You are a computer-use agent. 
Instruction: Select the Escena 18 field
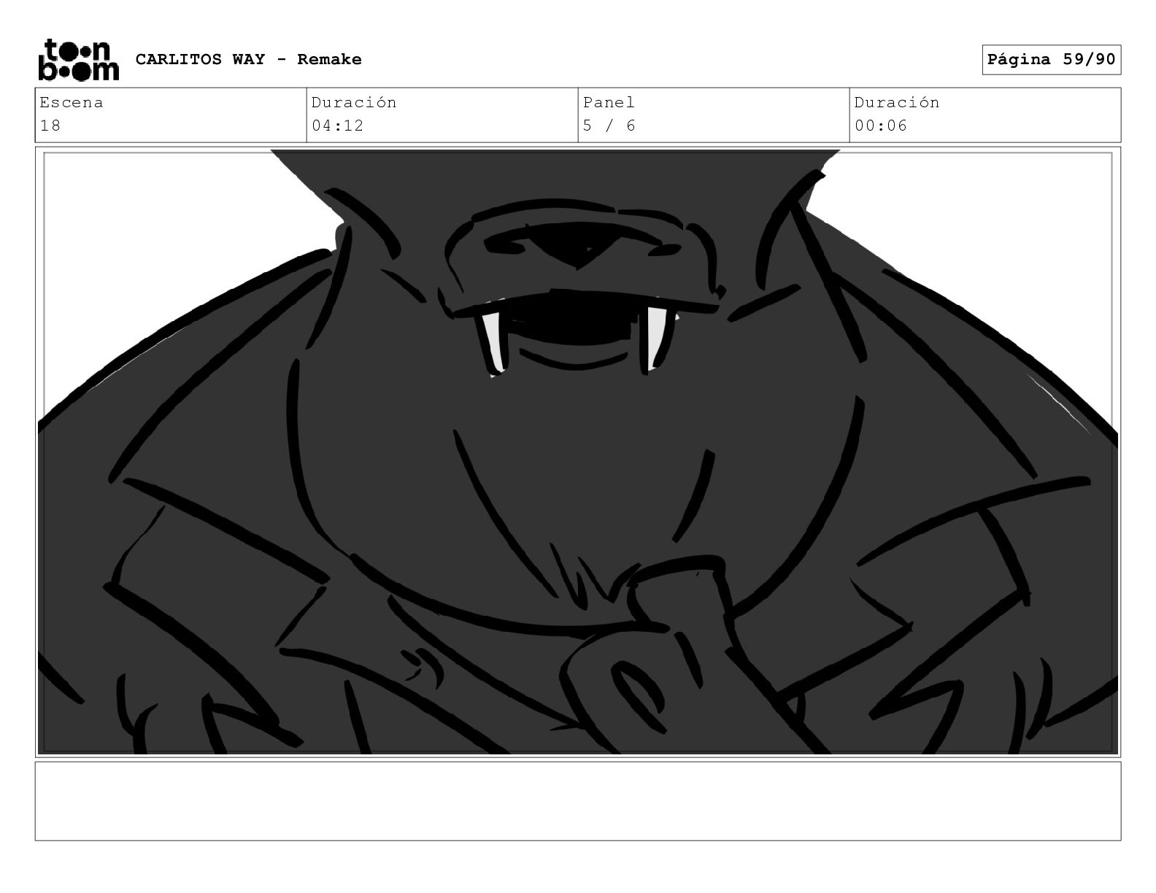[x=171, y=115]
